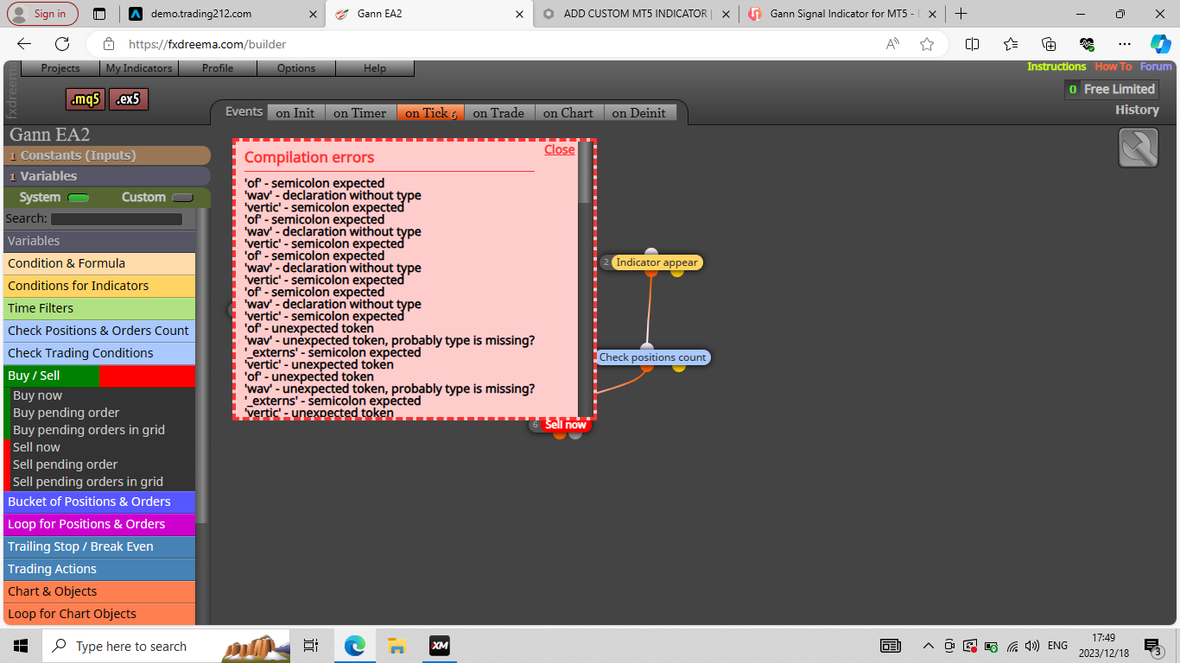The width and height of the screenshot is (1180, 663).
Task: Show hidden system tray icons
Action: (929, 646)
